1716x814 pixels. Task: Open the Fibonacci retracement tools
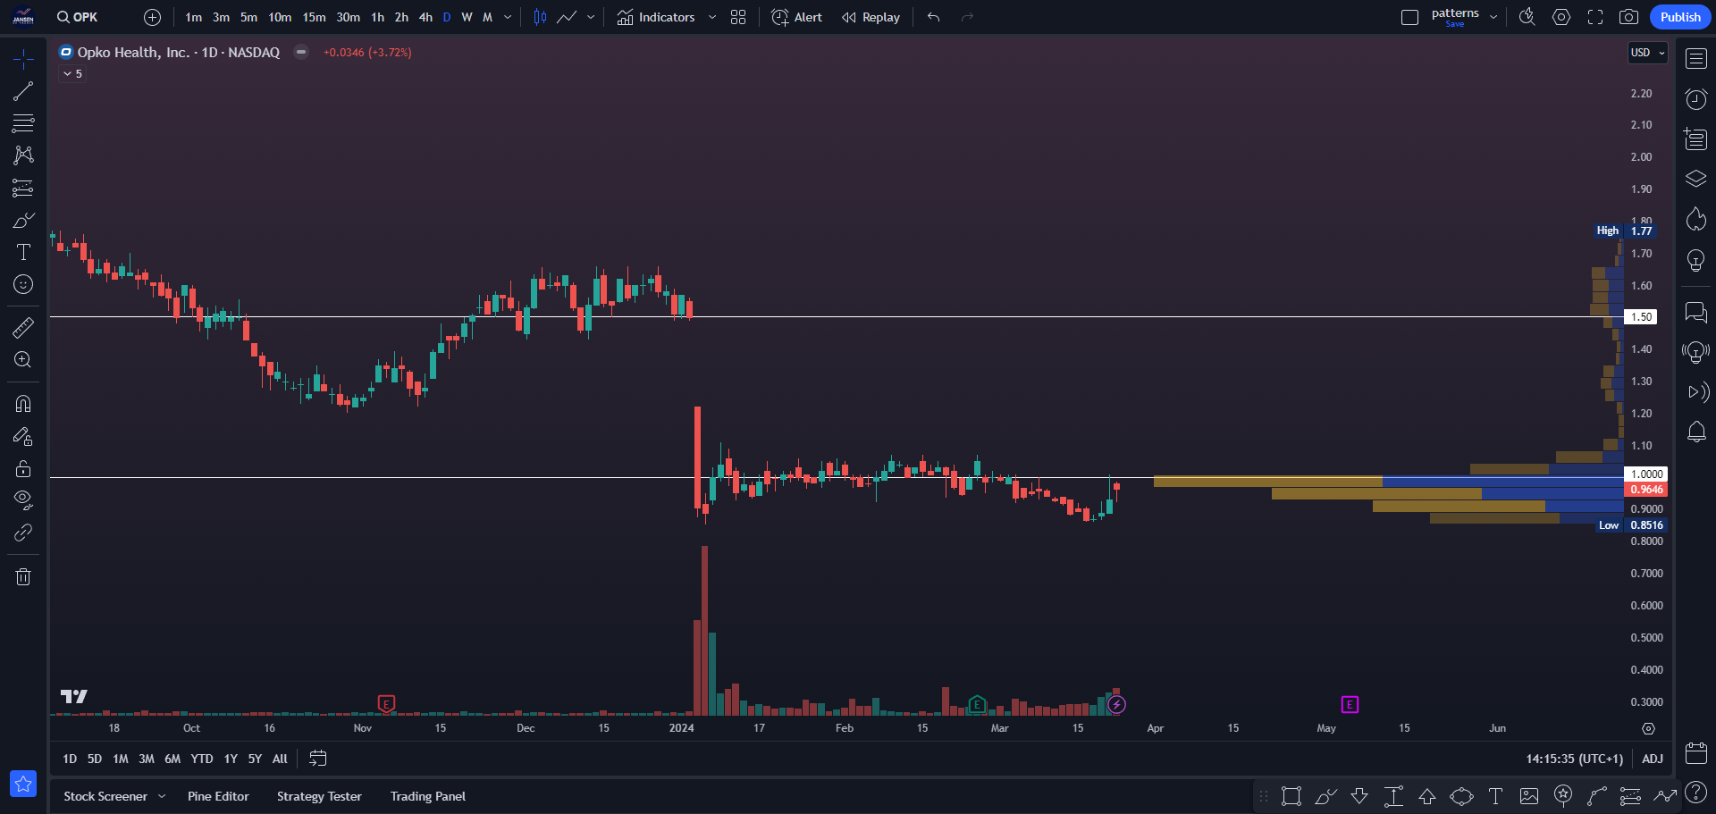[x=23, y=123]
